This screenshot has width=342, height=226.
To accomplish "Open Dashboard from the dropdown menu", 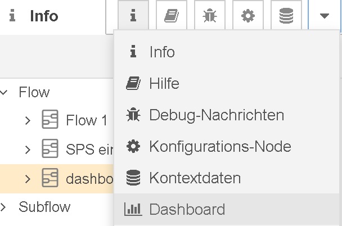I will click(x=187, y=210).
